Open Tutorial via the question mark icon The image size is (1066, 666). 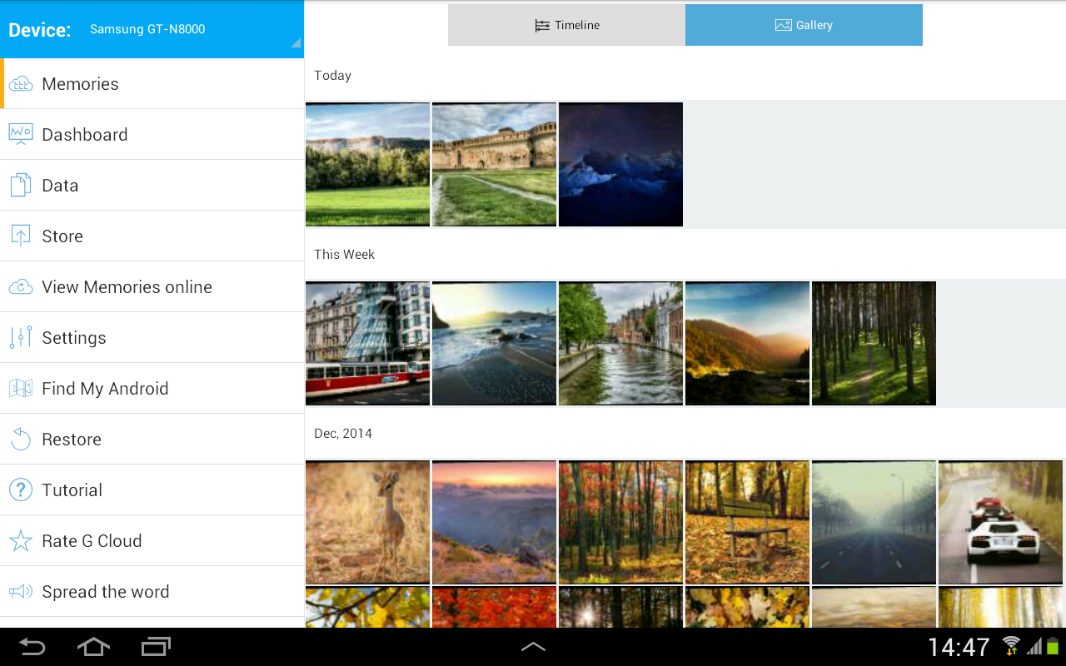coord(20,490)
